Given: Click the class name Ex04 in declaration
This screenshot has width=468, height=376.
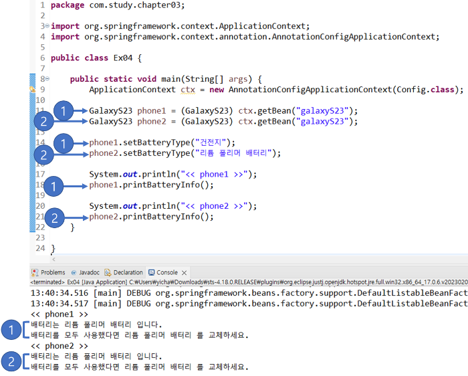Looking at the screenshot, I should [122, 58].
